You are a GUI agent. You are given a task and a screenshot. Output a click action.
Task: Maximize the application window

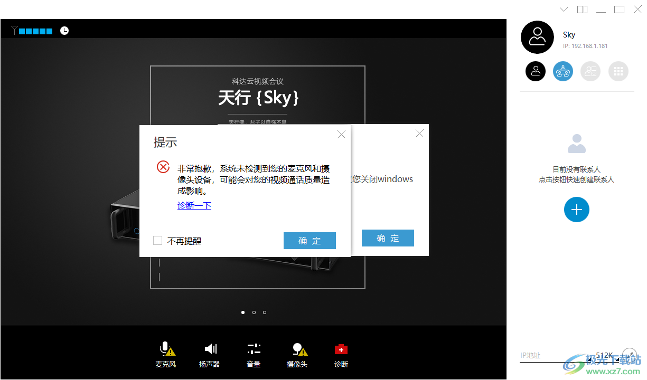coord(619,9)
